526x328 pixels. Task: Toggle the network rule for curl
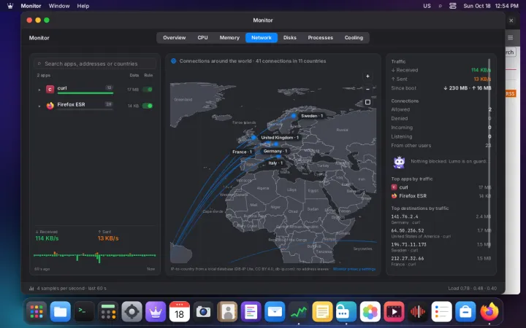coord(148,90)
